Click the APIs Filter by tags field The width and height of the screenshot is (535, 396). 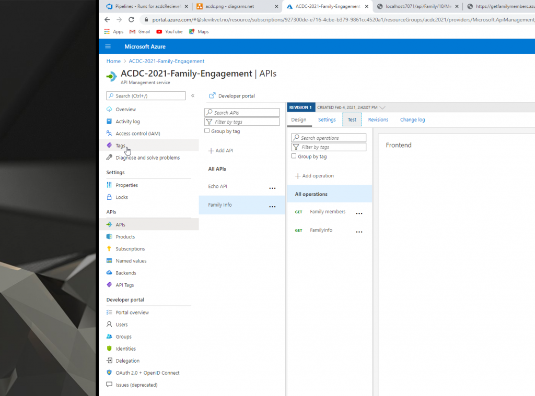(x=242, y=122)
